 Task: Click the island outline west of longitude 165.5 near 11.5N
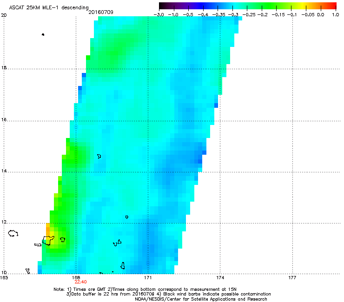click(13, 233)
